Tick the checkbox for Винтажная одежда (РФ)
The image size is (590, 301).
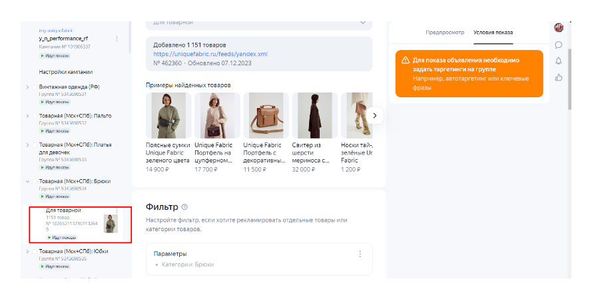(x=35, y=87)
